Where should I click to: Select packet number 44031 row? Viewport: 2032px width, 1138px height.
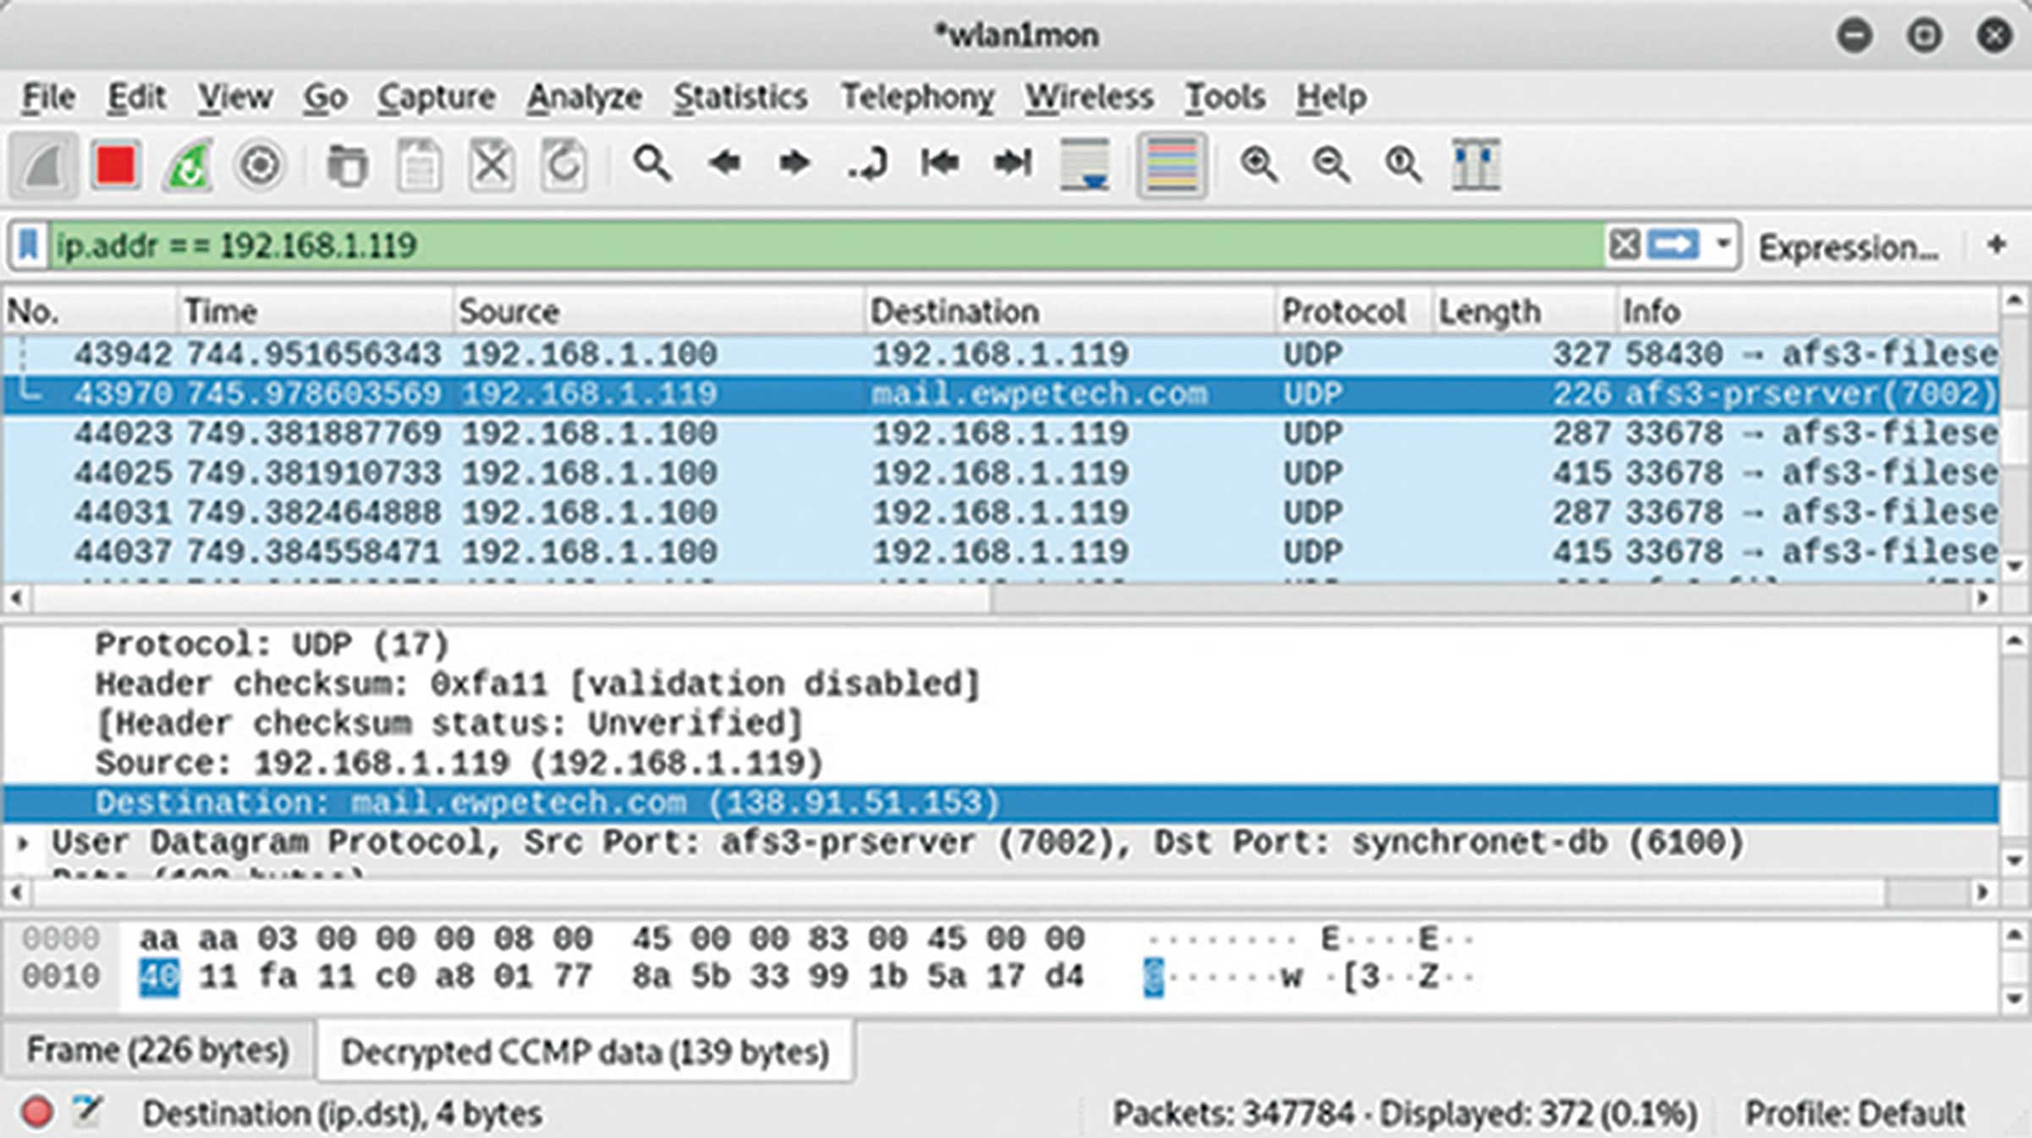1001,513
